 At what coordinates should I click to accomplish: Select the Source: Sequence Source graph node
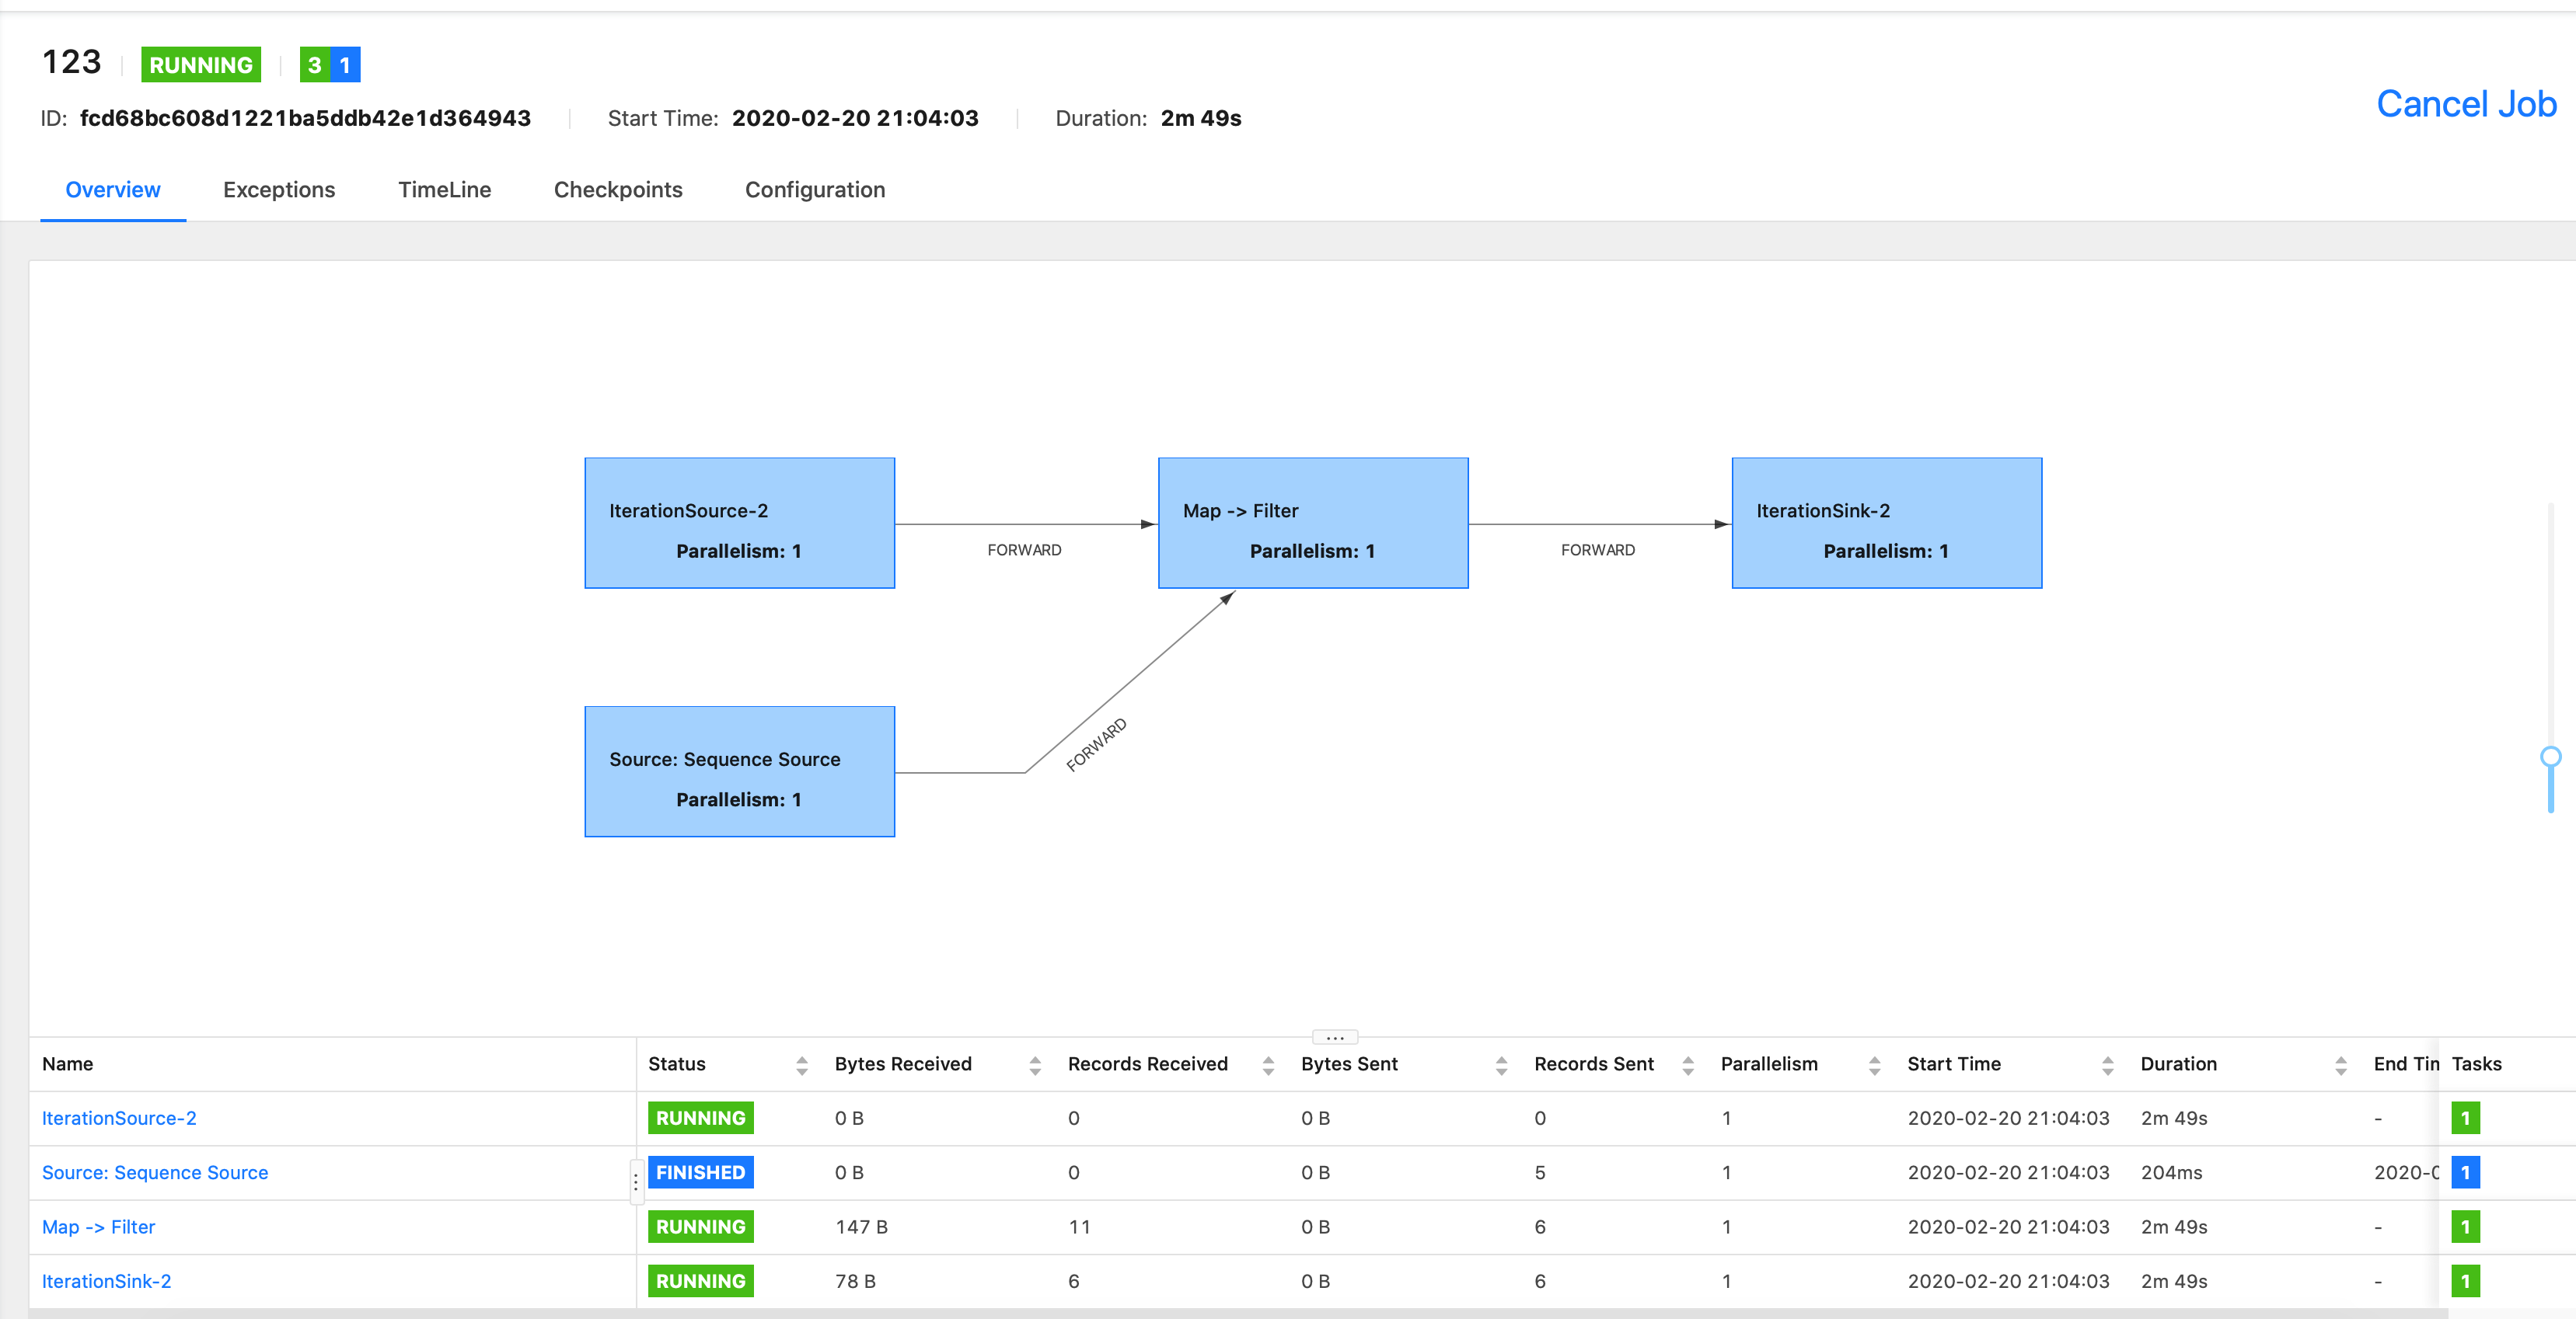739,771
